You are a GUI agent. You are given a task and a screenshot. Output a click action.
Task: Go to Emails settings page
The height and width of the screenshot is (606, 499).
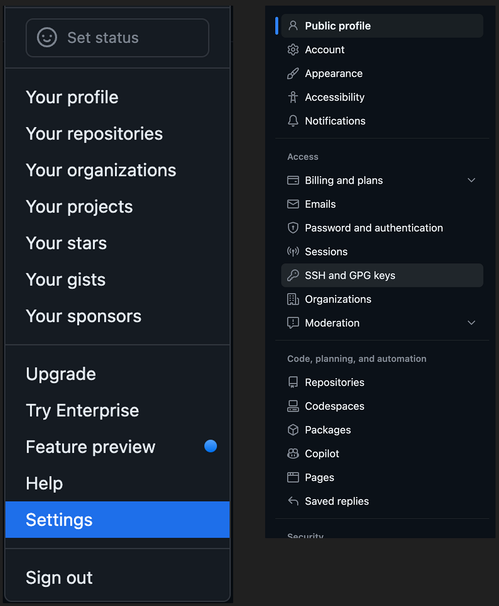(x=320, y=204)
